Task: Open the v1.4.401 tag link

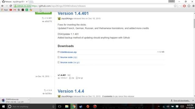Action: (x=47, y=18)
